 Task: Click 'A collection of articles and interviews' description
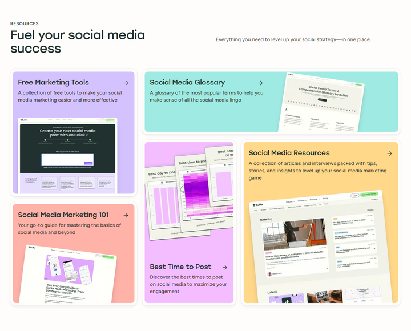coord(318,171)
